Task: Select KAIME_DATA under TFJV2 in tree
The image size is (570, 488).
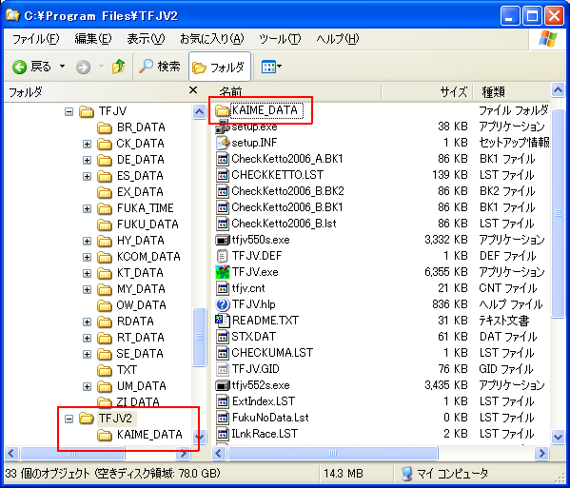Action: pos(149,434)
